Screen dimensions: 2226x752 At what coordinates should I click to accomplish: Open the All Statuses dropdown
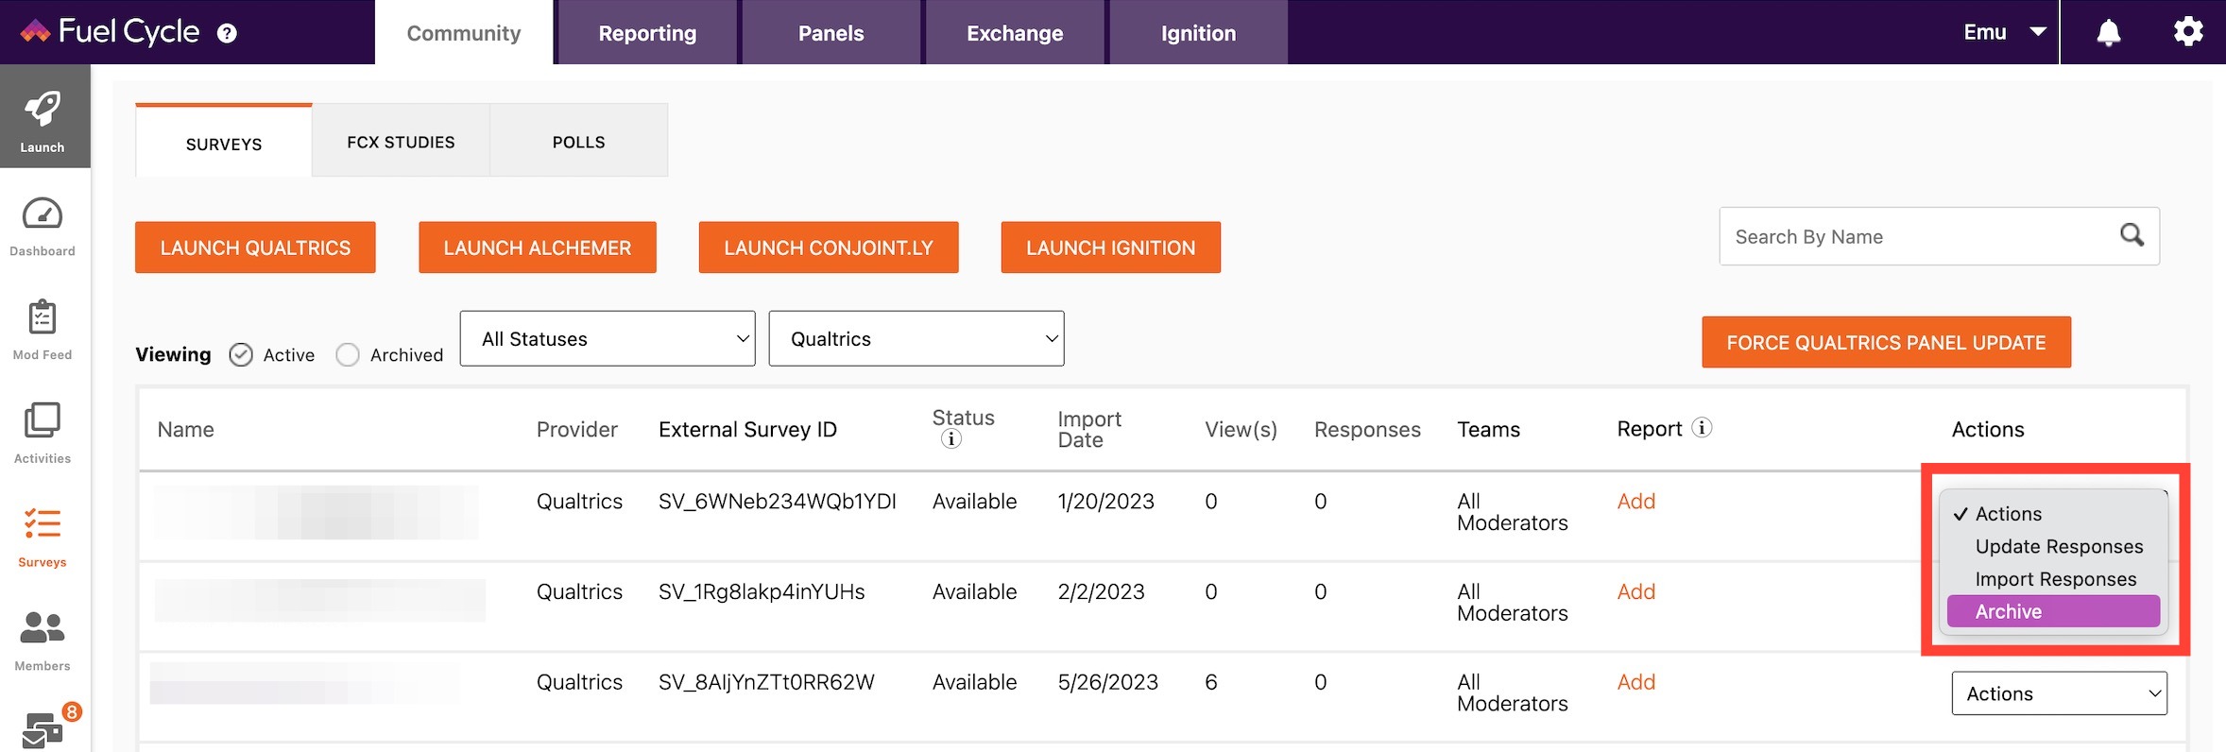click(608, 338)
